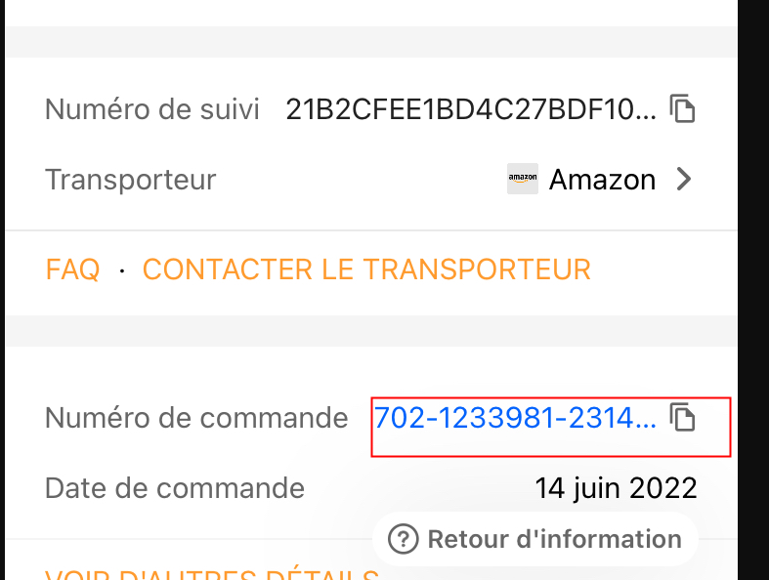Viewport: 769px width, 580px height.
Task: Open the FAQ link
Action: (72, 269)
